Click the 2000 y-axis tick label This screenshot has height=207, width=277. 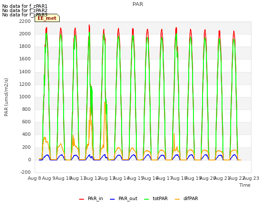[25, 34]
